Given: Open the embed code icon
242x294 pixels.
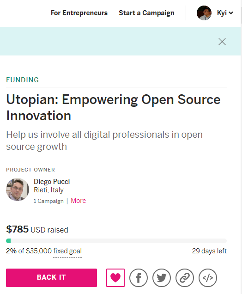Looking at the screenshot, I should pos(208,278).
